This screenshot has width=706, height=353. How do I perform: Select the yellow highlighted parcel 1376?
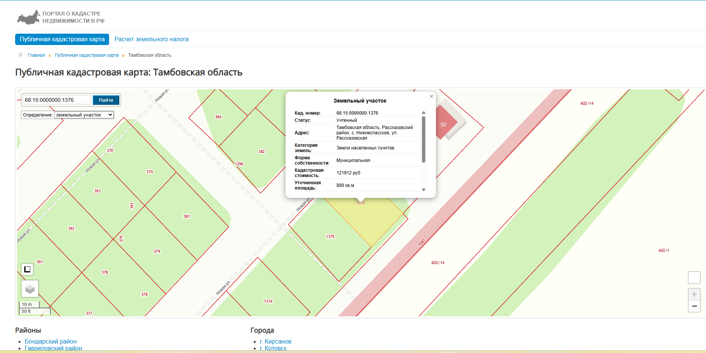point(367,219)
